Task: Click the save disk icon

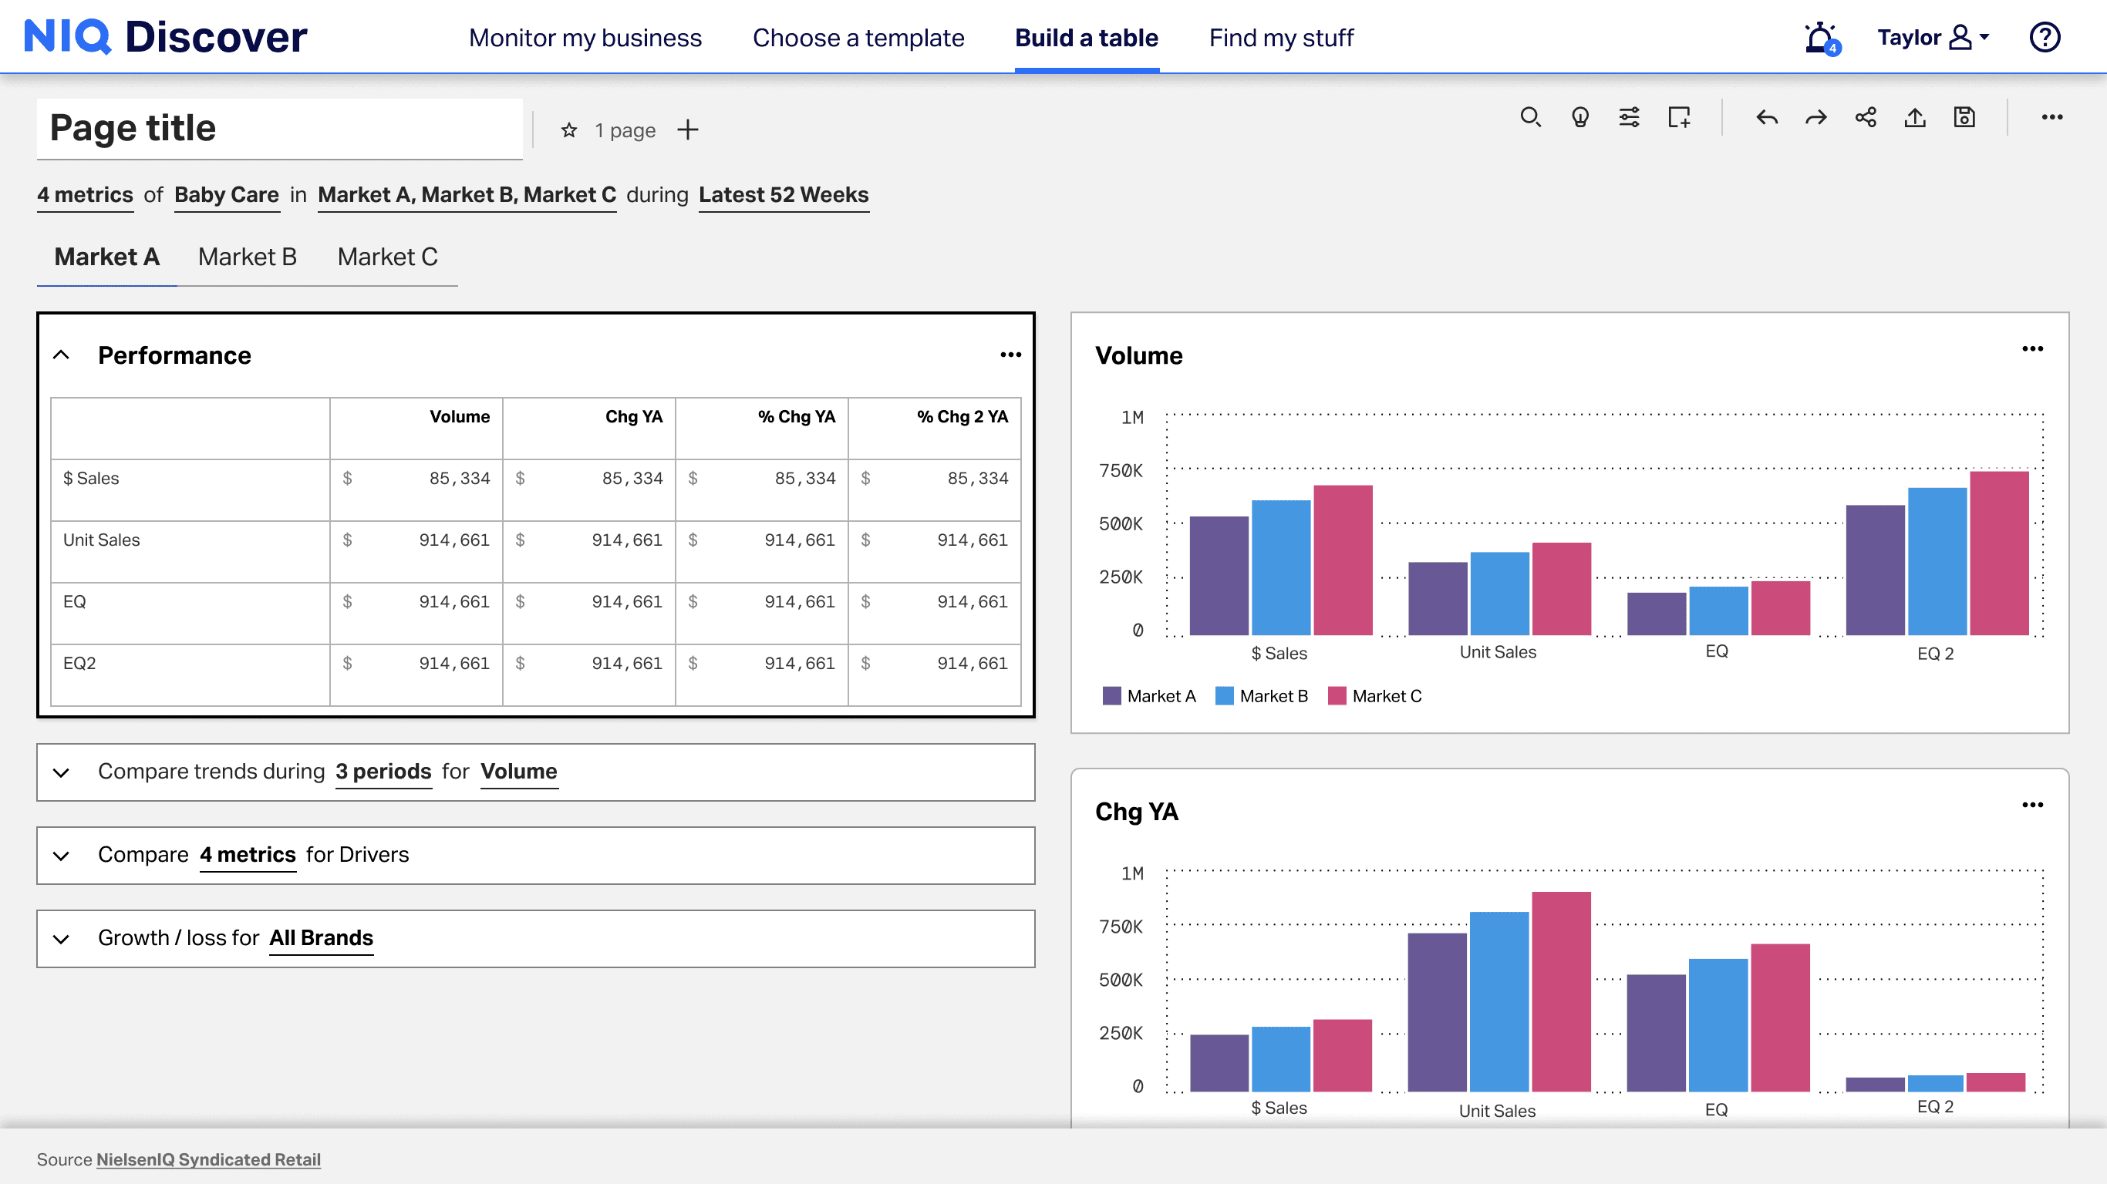Action: click(1964, 118)
